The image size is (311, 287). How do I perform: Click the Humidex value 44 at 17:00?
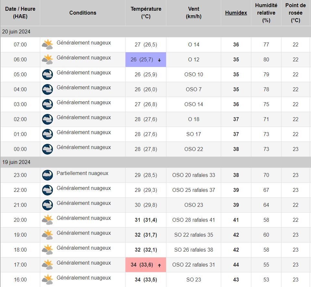(x=236, y=265)
